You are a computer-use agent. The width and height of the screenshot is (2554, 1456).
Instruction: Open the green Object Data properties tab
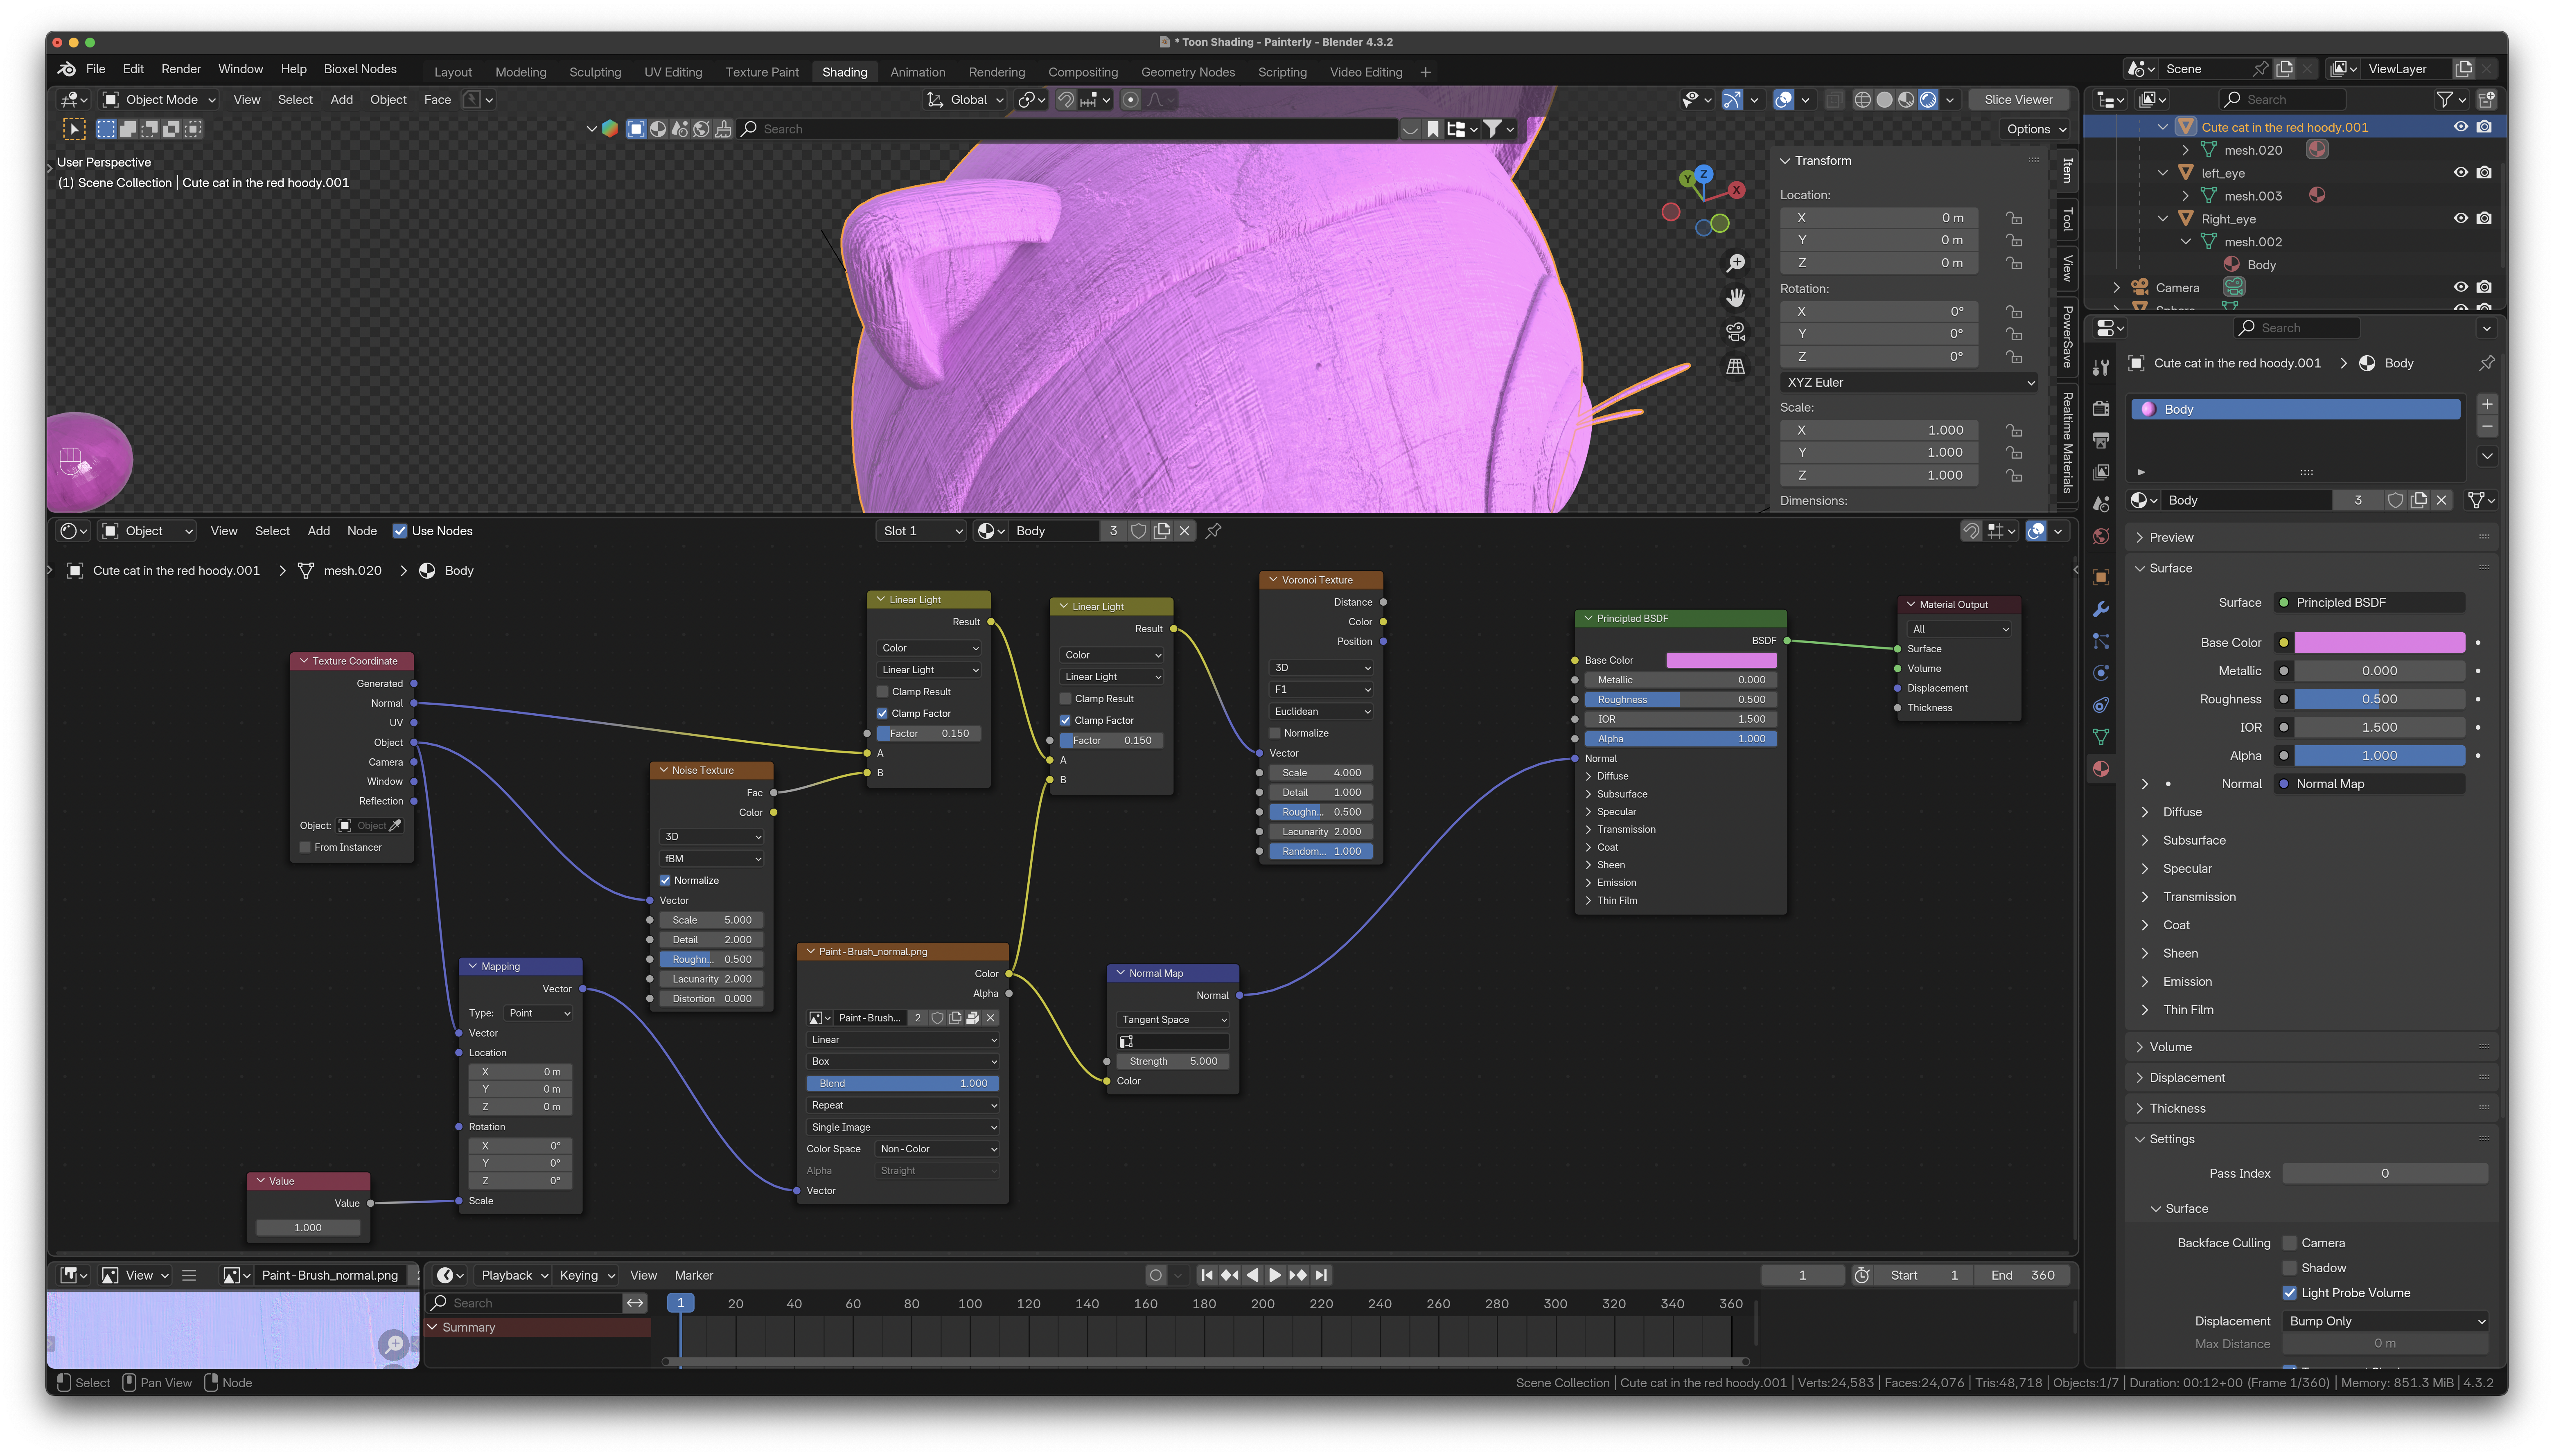click(2101, 737)
